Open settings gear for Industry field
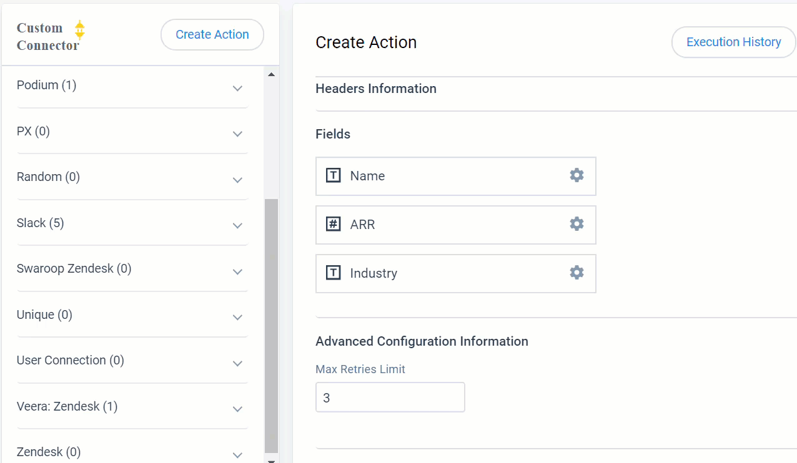Image resolution: width=797 pixels, height=463 pixels. tap(577, 273)
